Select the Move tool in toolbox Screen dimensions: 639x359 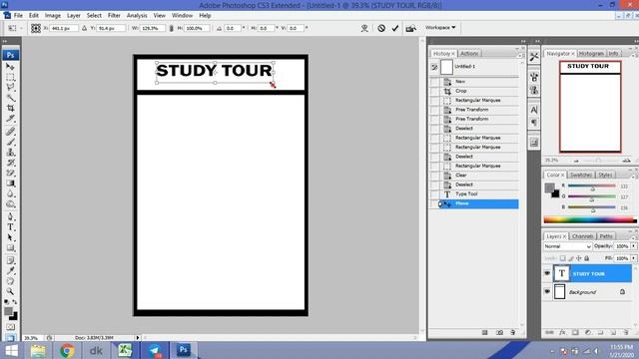coord(11,67)
